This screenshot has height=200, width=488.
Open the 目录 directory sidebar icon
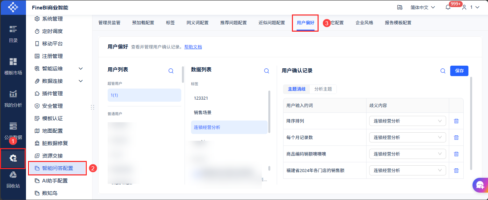13,33
